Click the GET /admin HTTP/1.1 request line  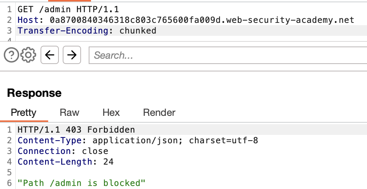[x=68, y=9]
